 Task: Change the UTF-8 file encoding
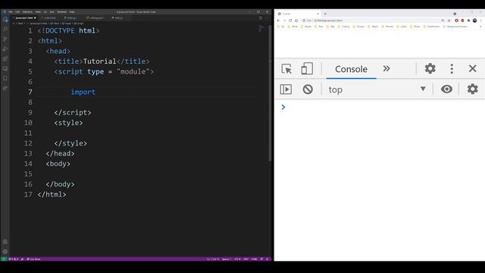pos(237,259)
